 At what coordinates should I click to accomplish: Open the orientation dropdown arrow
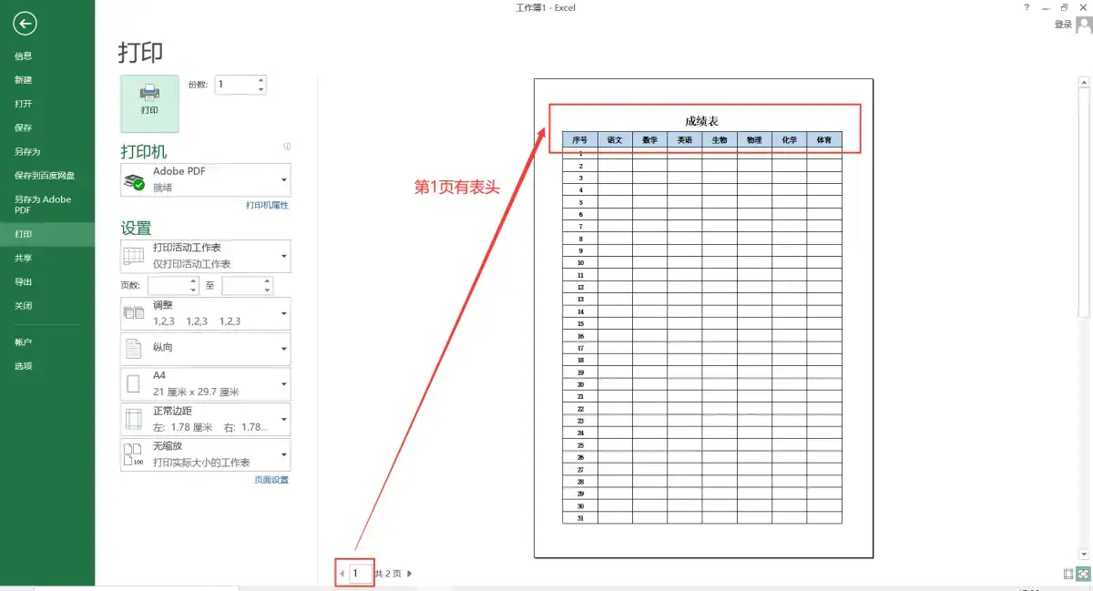[x=283, y=349]
